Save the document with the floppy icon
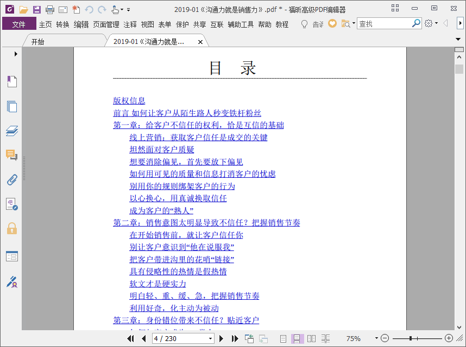Viewport: 466px width, 347px height. [x=36, y=10]
